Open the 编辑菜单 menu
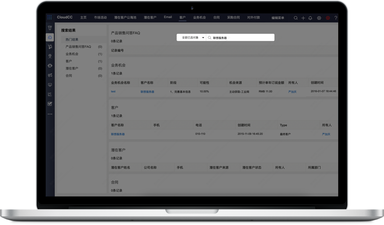The width and height of the screenshot is (384, 225). pos(278,18)
